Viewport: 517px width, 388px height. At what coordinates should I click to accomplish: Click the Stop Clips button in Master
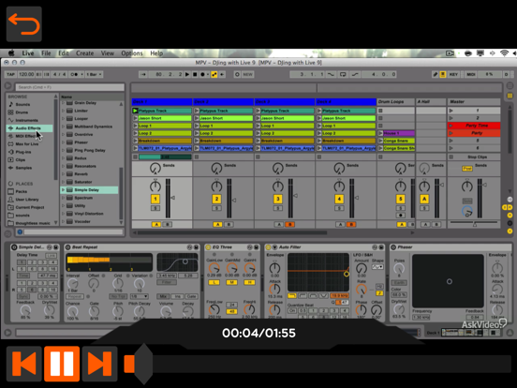tap(477, 157)
